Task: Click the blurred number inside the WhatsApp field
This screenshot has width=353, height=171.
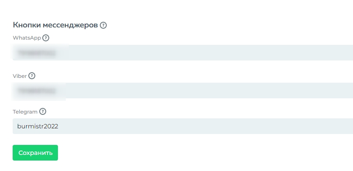Action: point(37,53)
